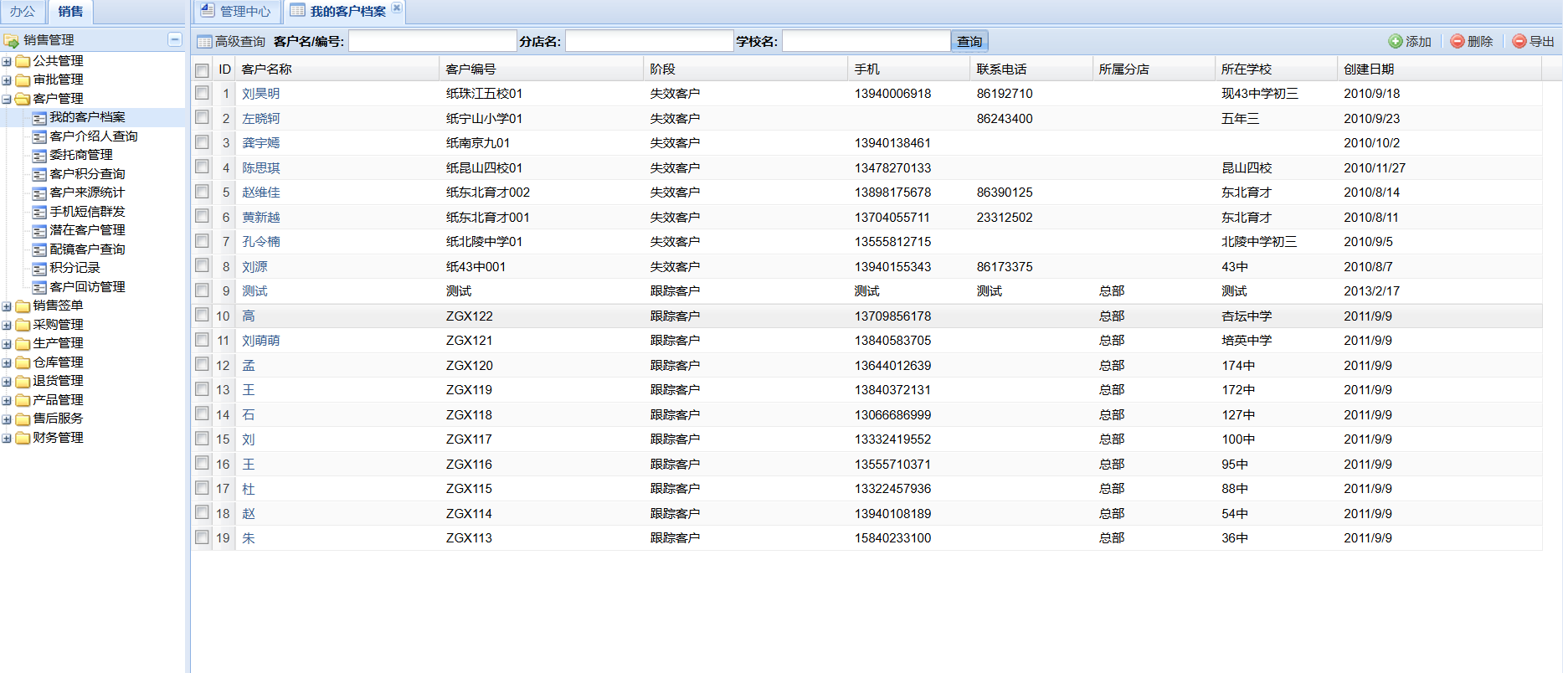
Task: Select the checkbox for row 10 ZGX122
Action: pos(202,316)
